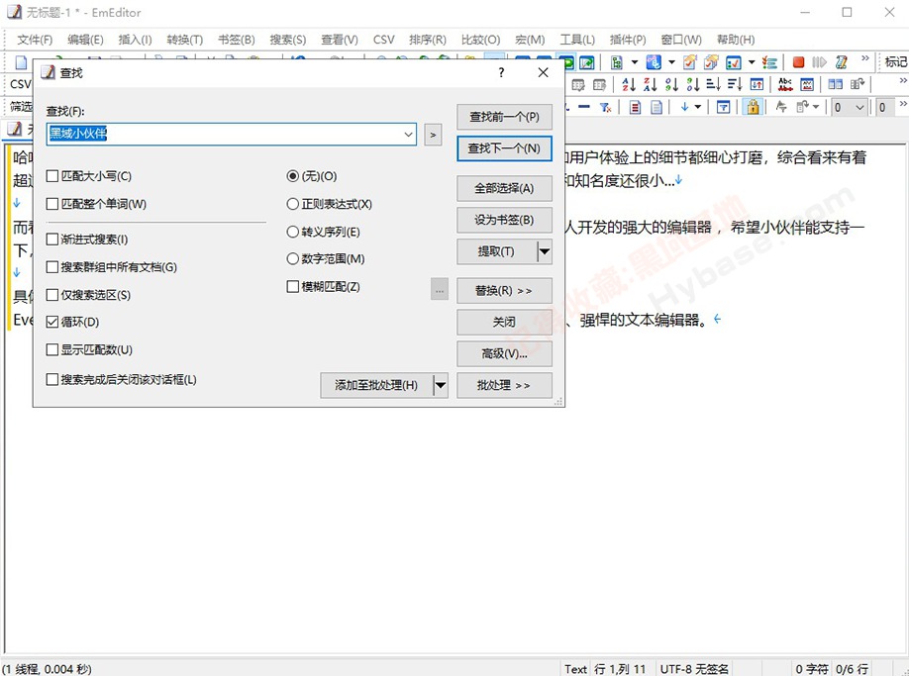
Task: Open the outline tree icon dropdown arrow
Action: pyautogui.click(x=634, y=62)
